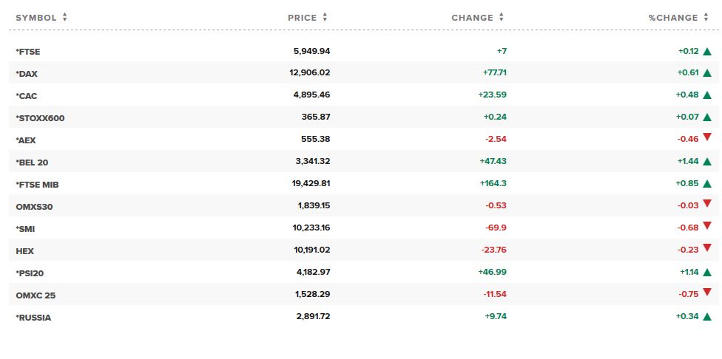Screen dimensions: 722x359
Task: Select the SMI price 10,233.16
Action: click(311, 227)
